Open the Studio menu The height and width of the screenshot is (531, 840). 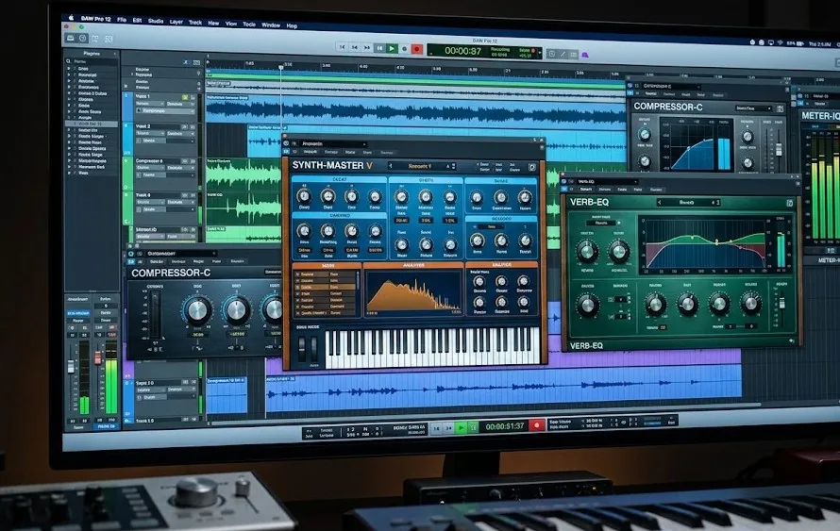[x=156, y=21]
